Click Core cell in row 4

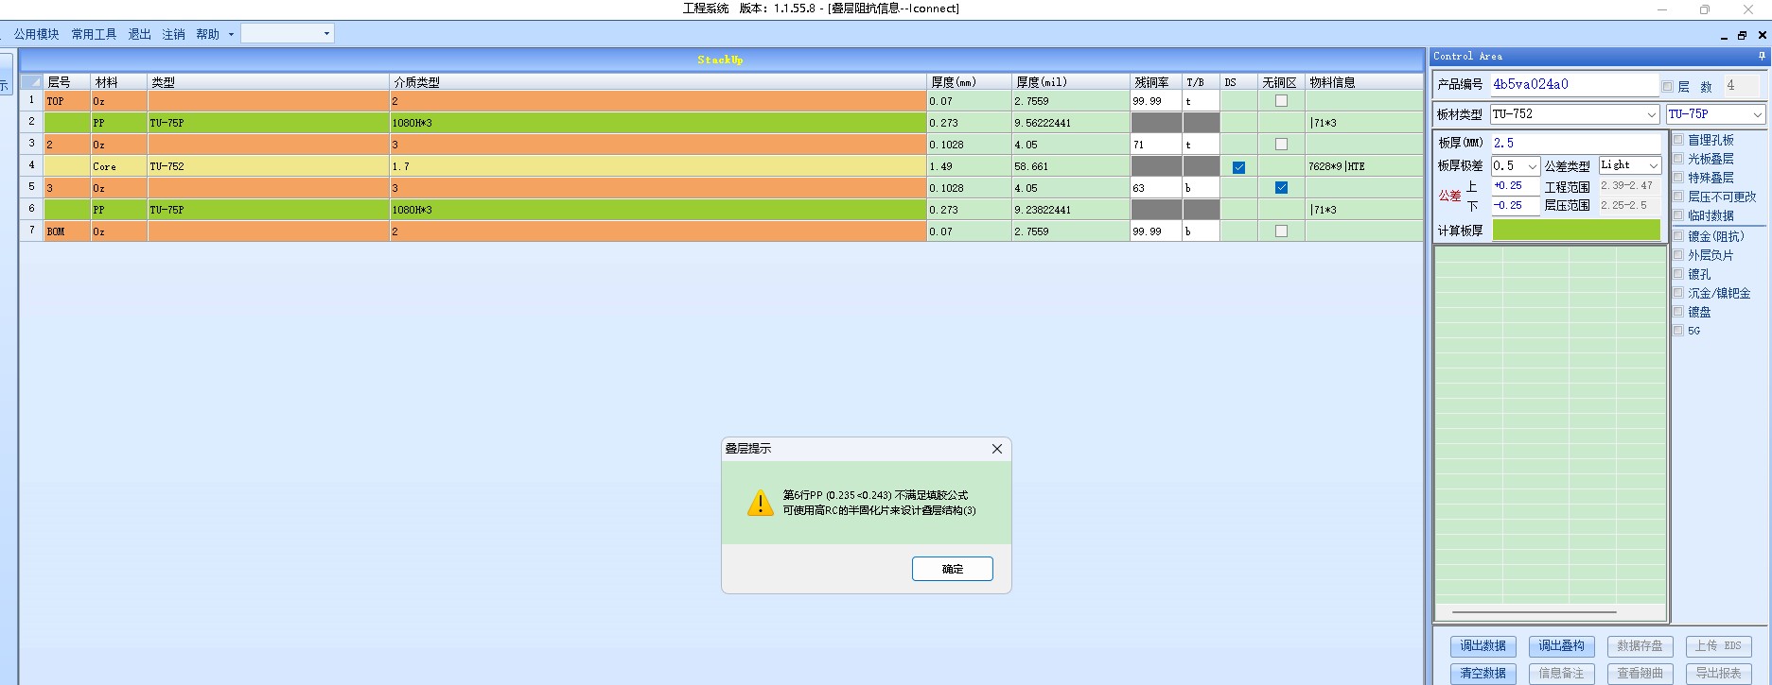119,166
